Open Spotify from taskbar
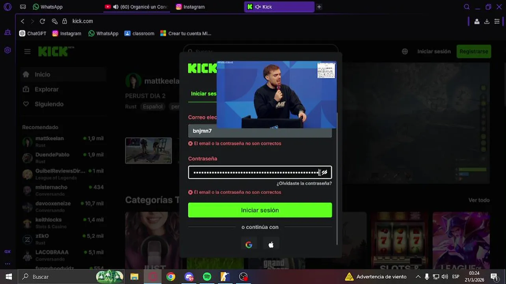 pyautogui.click(x=207, y=277)
